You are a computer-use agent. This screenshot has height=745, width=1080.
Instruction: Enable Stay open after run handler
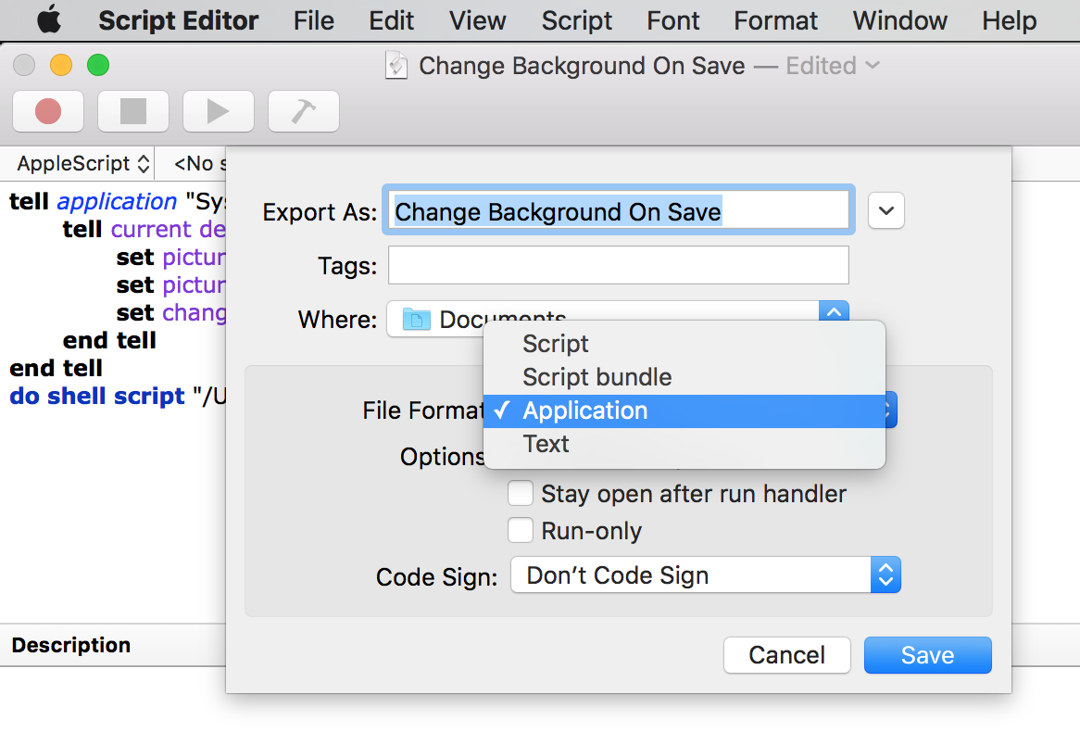(x=520, y=494)
